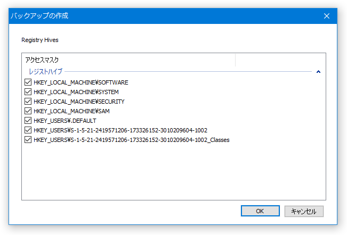Select the 1002_Classes hive row text
Image resolution: width=347 pixels, height=235 pixels.
(x=132, y=140)
